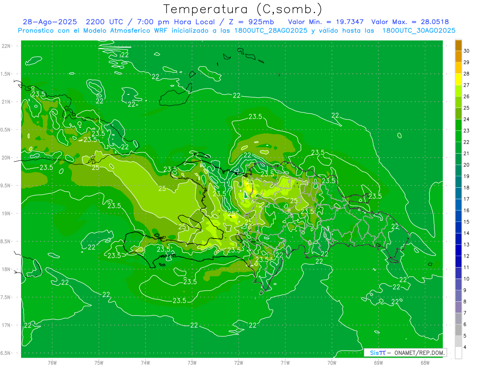Screen dimensions: 477x368
Task: Click the "22N" latitude axis label
Action: point(6,46)
